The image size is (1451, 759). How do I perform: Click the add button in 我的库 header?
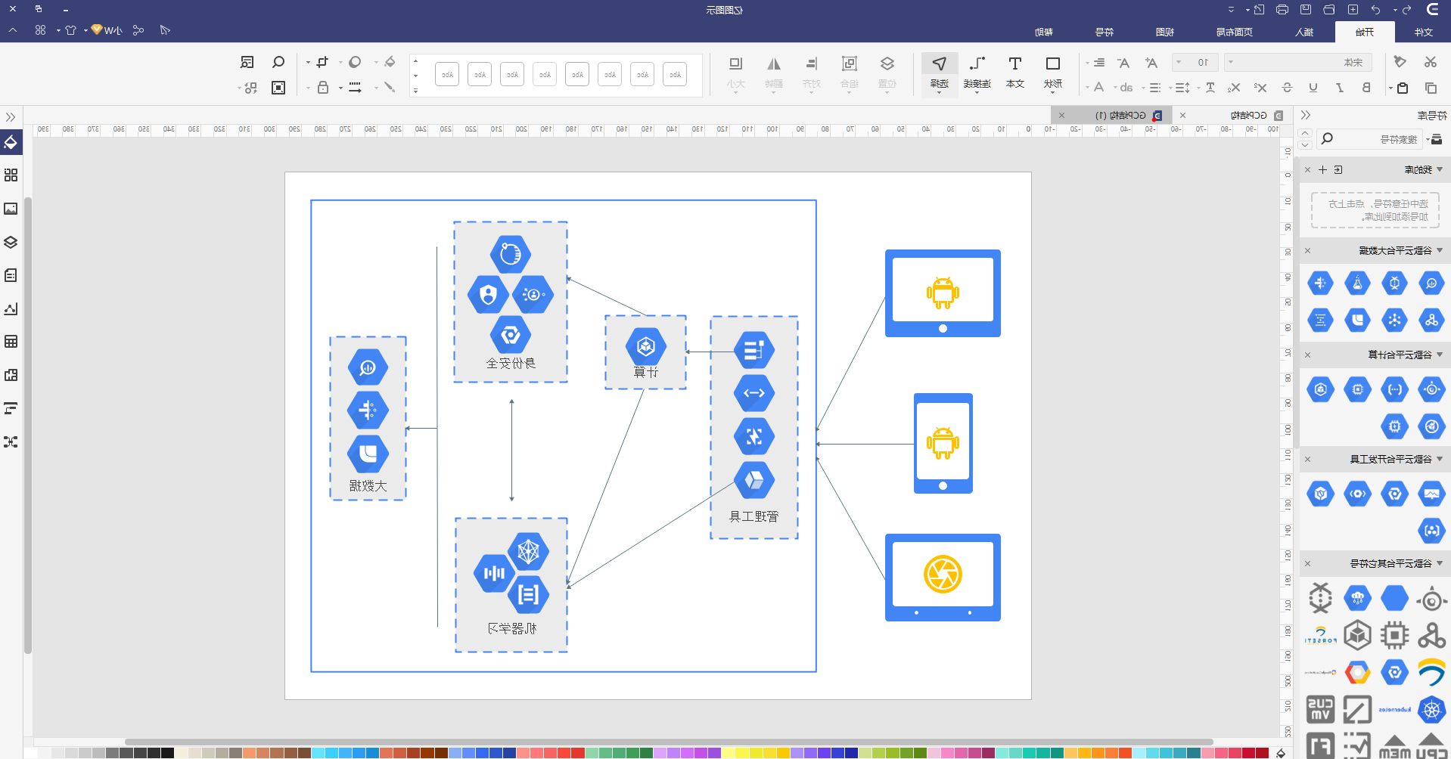point(1322,169)
